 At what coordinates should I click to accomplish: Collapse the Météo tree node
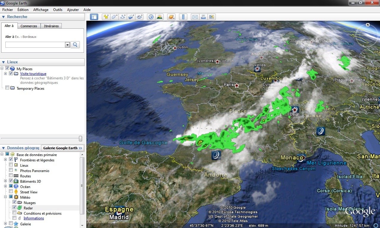point(6,197)
